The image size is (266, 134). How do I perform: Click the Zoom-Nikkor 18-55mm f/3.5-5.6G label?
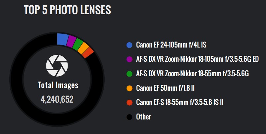tap(192, 74)
